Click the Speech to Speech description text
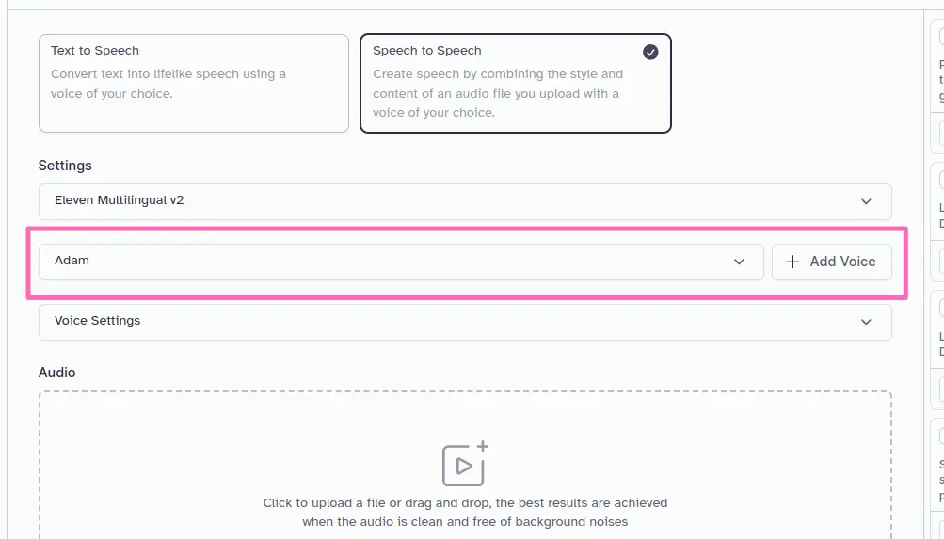This screenshot has width=944, height=539. click(x=498, y=93)
